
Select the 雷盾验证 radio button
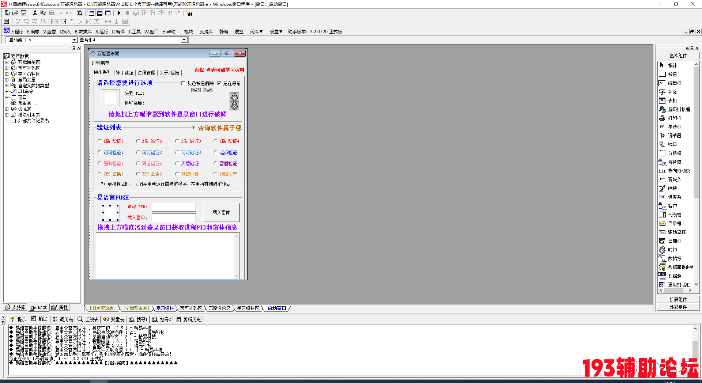(x=215, y=163)
